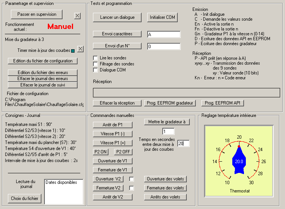Screen dimensions: 285x209
Task: Click Envoi caractères button
Action: 117,34
